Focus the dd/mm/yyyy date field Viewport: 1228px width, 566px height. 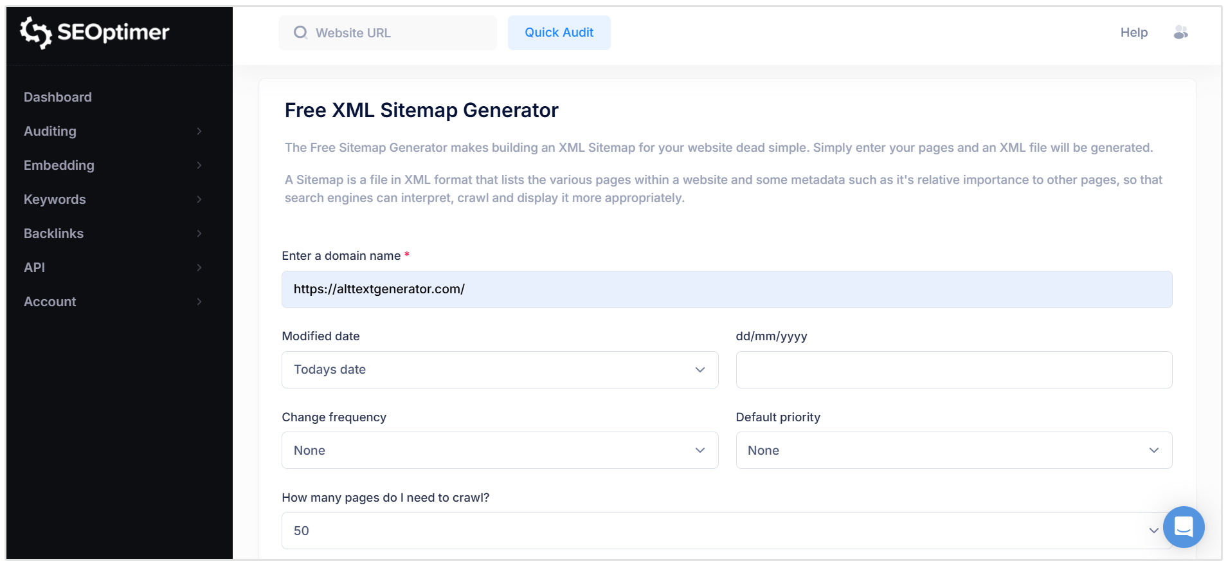953,370
